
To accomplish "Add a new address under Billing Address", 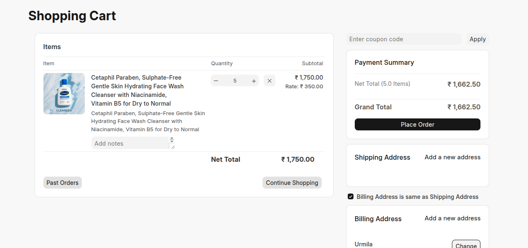I will click(452, 218).
